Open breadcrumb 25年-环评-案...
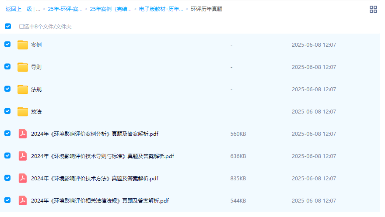Screen dimensions: 385x217 pos(65,9)
